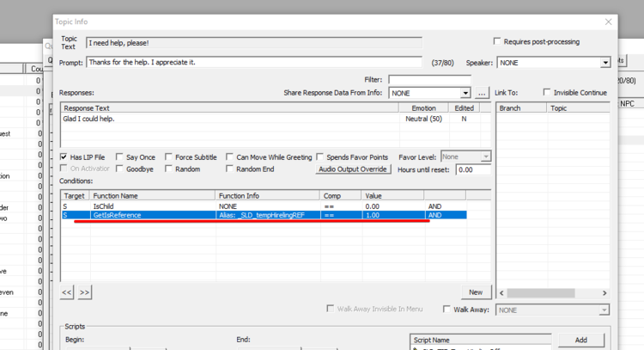
Task: Check the Random End checkbox
Action: point(229,169)
